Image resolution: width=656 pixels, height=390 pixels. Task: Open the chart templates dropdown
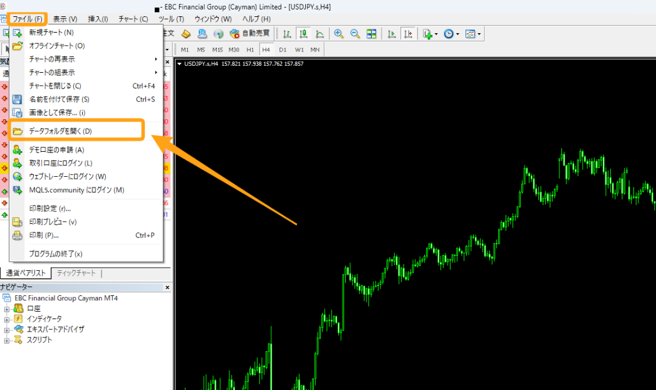473,34
